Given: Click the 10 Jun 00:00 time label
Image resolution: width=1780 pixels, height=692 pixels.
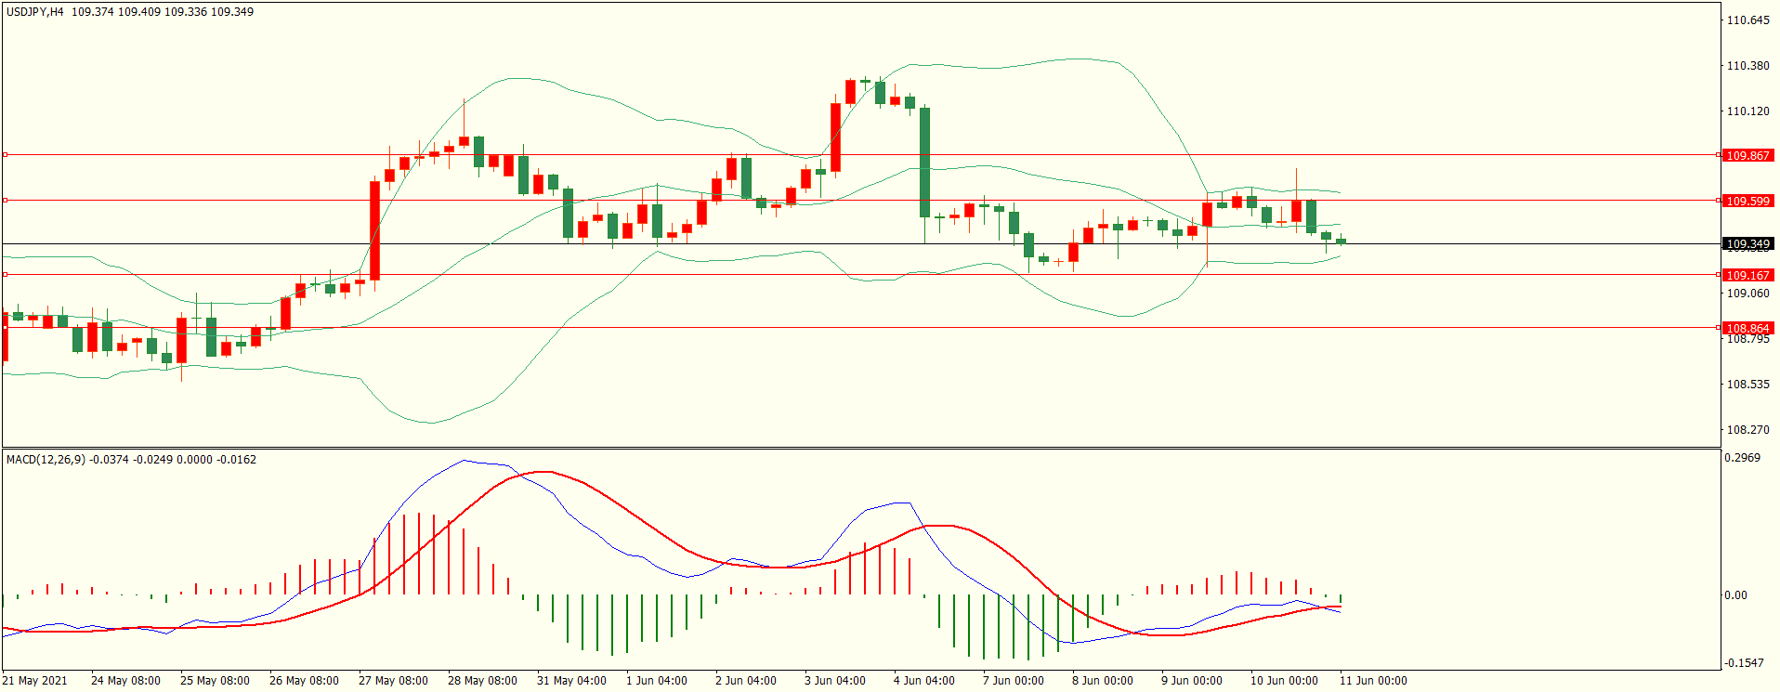Looking at the screenshot, I should pyautogui.click(x=1284, y=681).
